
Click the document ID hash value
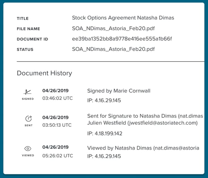pyautogui.click(x=122, y=39)
